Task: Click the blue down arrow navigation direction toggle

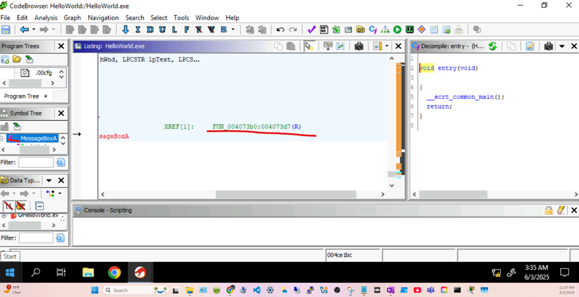Action: [x=126, y=30]
